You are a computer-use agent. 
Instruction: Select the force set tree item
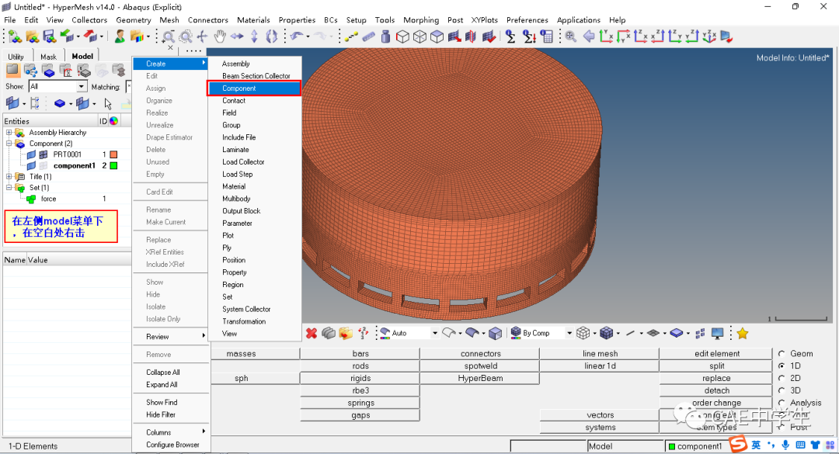[x=48, y=199]
